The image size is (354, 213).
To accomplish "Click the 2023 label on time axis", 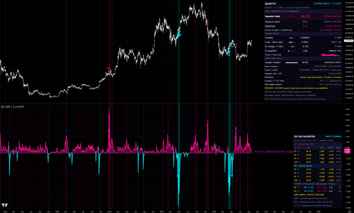I will tap(57, 211).
